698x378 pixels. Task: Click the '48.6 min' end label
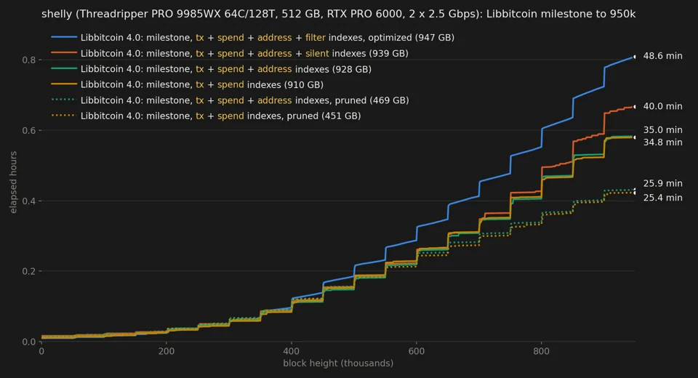pos(662,56)
